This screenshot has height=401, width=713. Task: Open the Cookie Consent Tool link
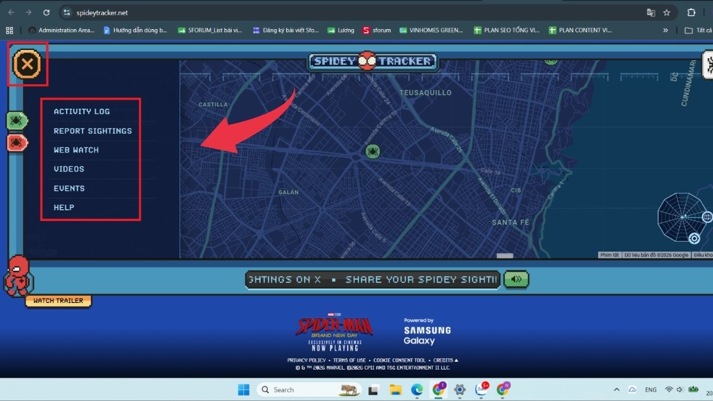point(400,360)
